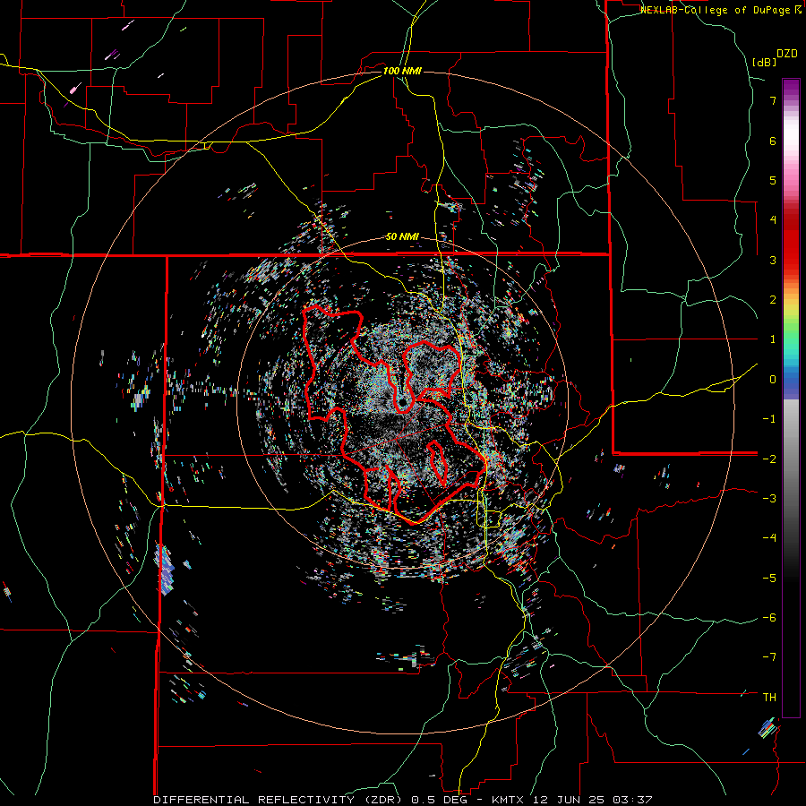Click the '-5' value on the color scale
This screenshot has width=806, height=806.
769,579
